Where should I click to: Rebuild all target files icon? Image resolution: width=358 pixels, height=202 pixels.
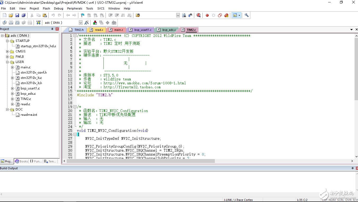[x=17, y=23]
